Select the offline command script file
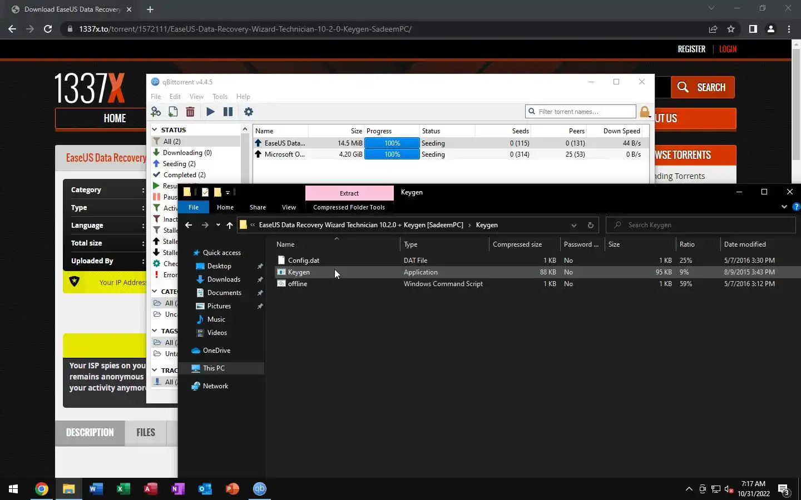 (298, 284)
